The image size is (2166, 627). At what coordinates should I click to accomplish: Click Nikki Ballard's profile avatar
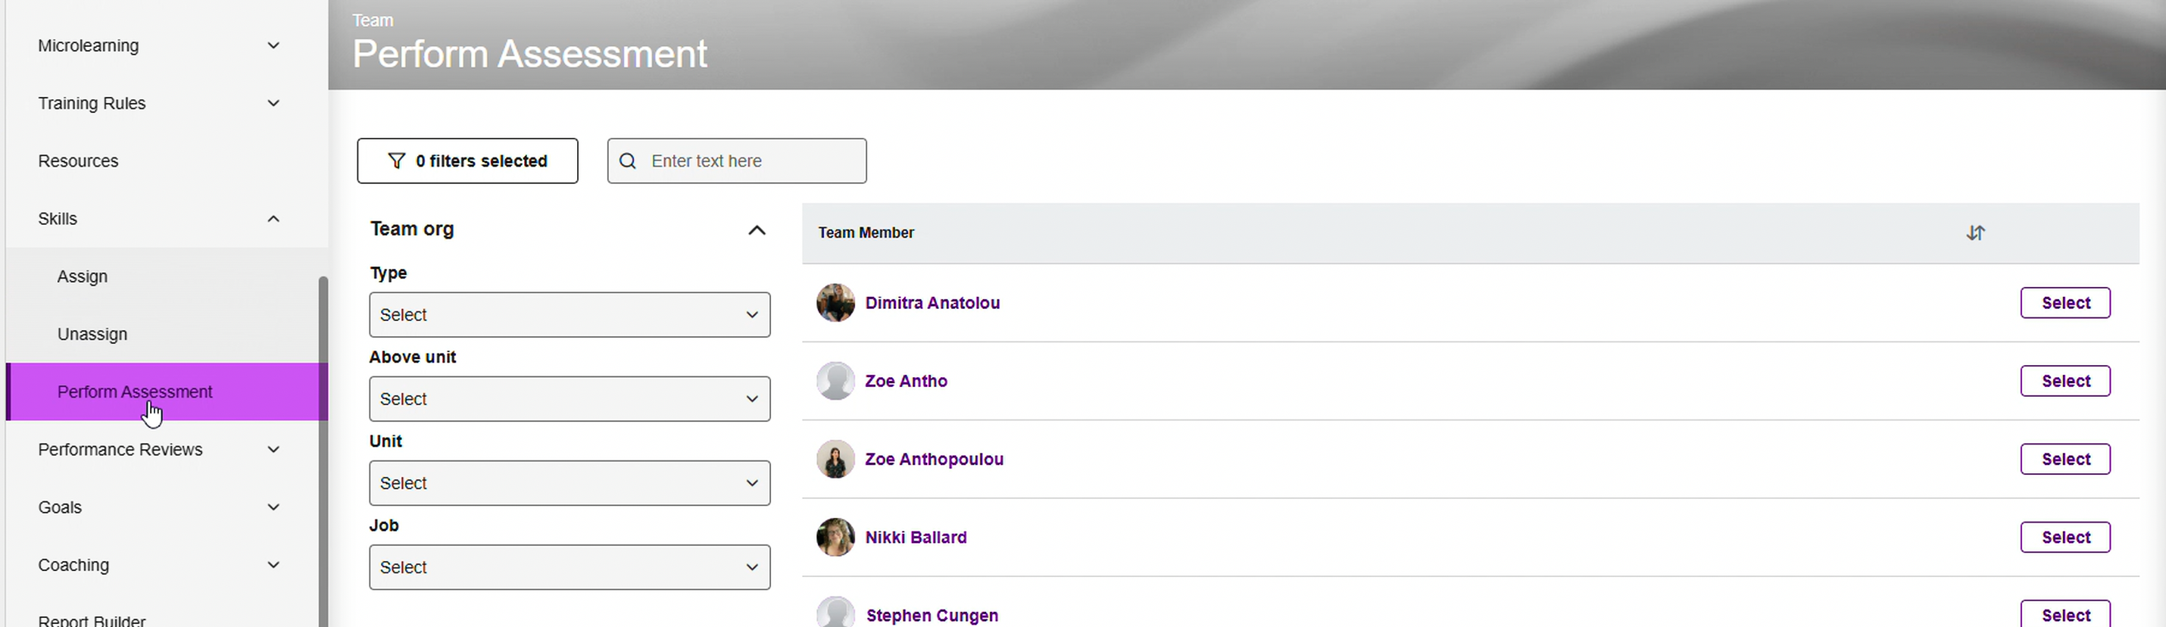(x=835, y=537)
